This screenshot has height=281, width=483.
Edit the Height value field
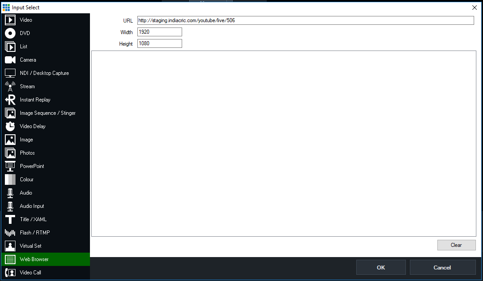coord(160,43)
